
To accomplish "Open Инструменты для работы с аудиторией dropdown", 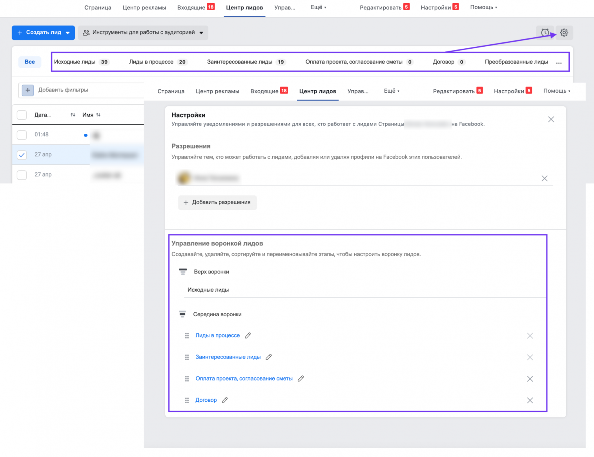I will 143,33.
